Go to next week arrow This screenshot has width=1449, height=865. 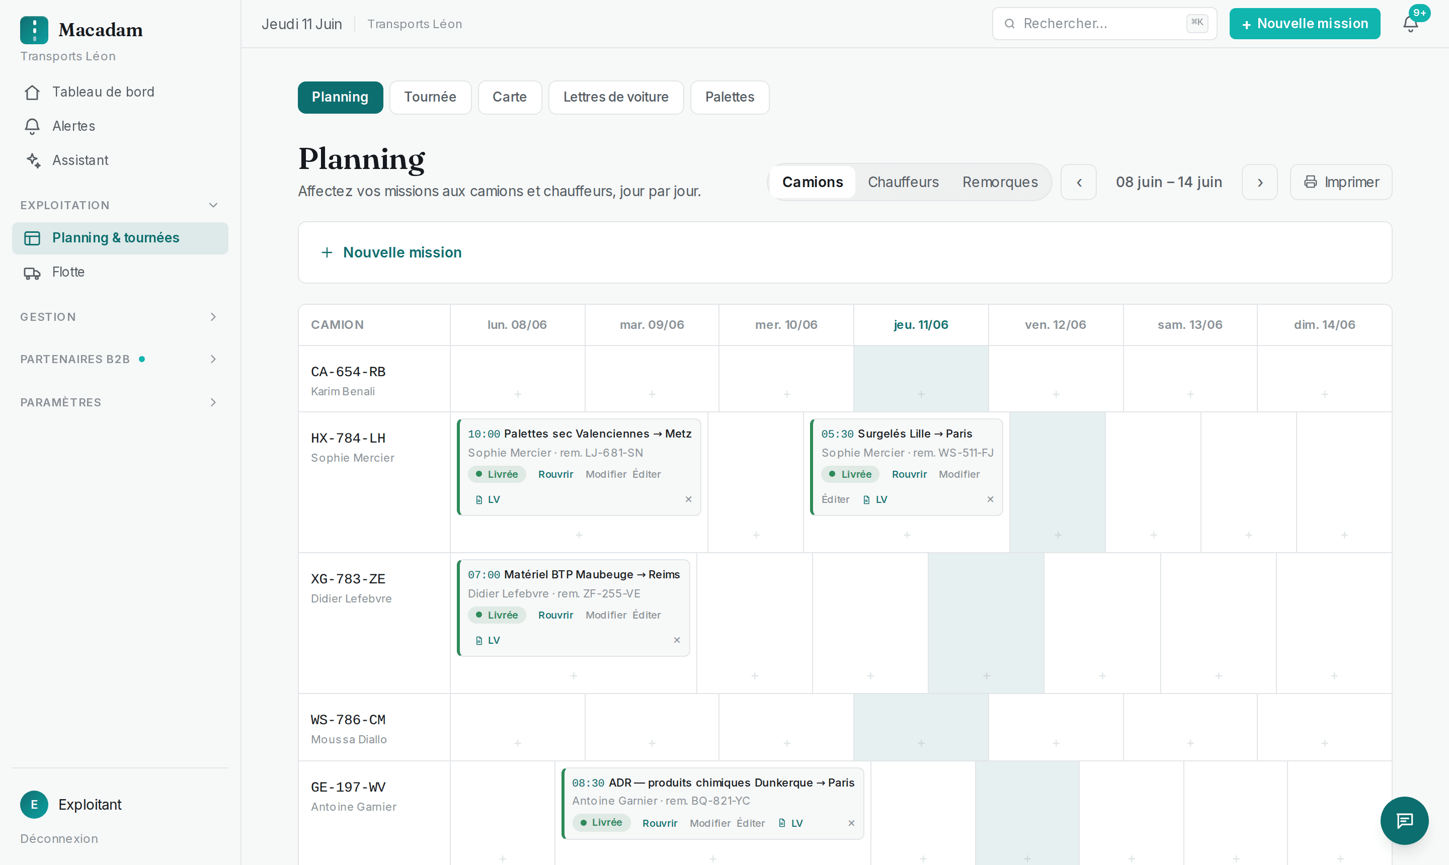click(1259, 183)
